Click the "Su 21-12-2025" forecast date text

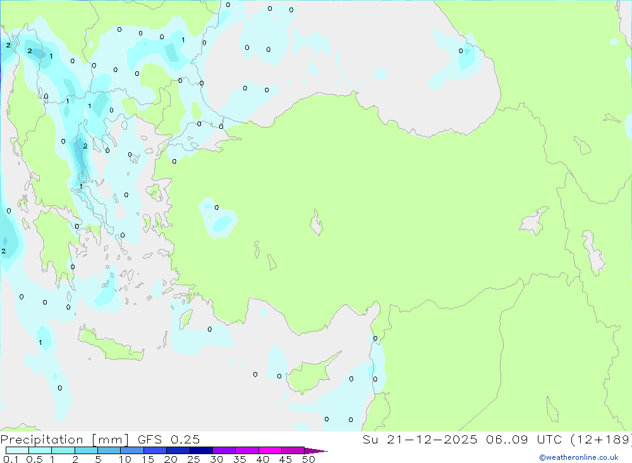point(420,440)
